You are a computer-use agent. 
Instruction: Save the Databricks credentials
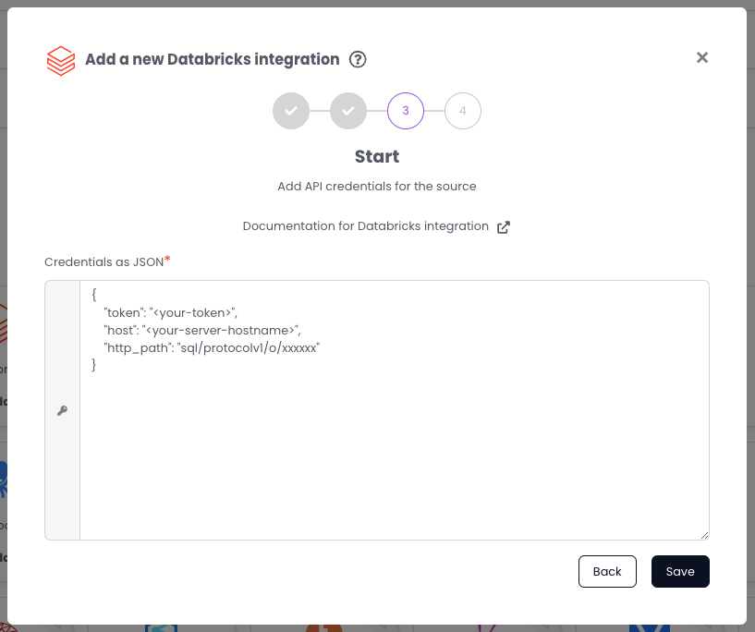pyautogui.click(x=679, y=572)
